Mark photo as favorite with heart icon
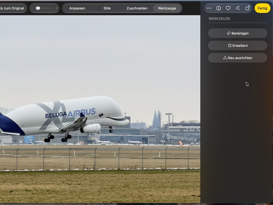This screenshot has width=273, height=205. click(x=228, y=8)
